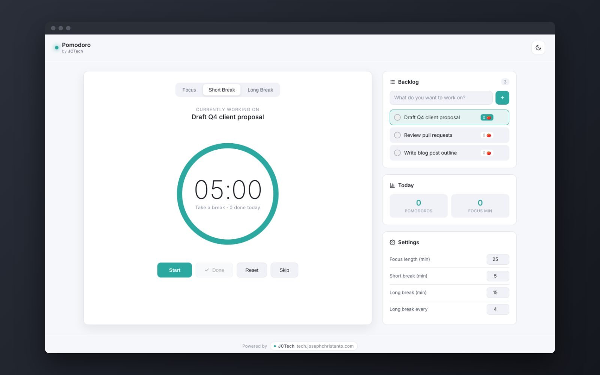Image resolution: width=600 pixels, height=375 pixels.
Task: Click 'Take a break · 0 done today' text
Action: 228,207
